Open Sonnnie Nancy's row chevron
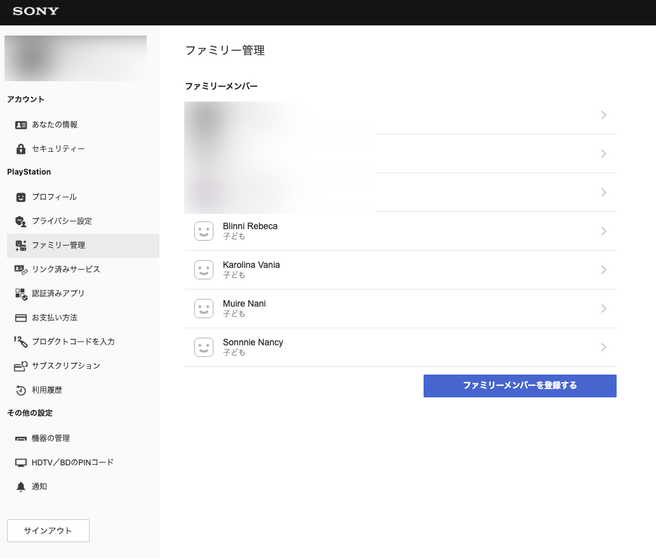 [604, 347]
